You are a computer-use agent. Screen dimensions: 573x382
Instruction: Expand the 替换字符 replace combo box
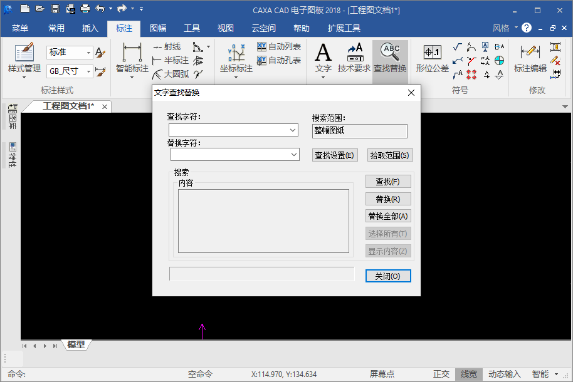coord(294,155)
